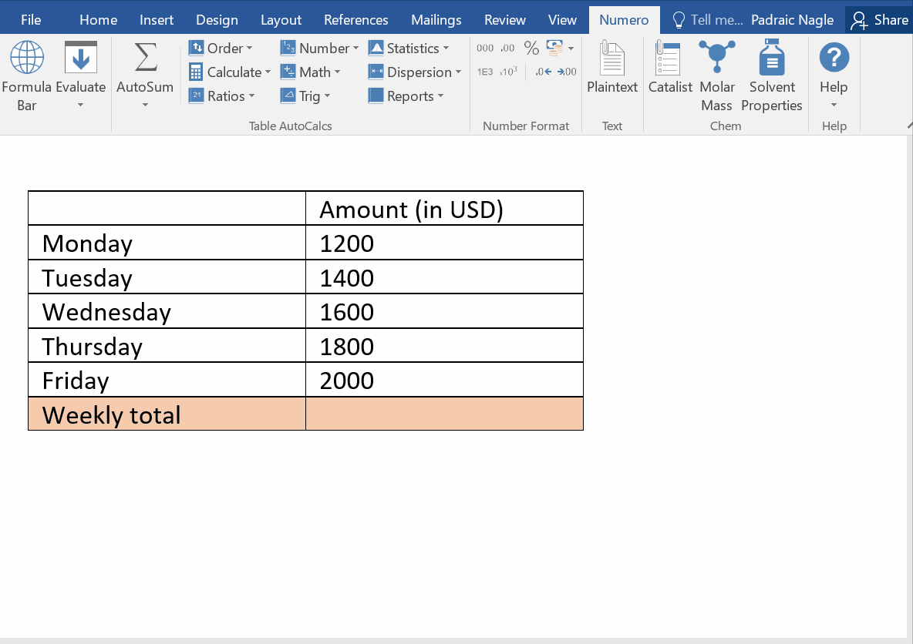913x644 pixels.
Task: Click the Share button
Action: coord(879,20)
